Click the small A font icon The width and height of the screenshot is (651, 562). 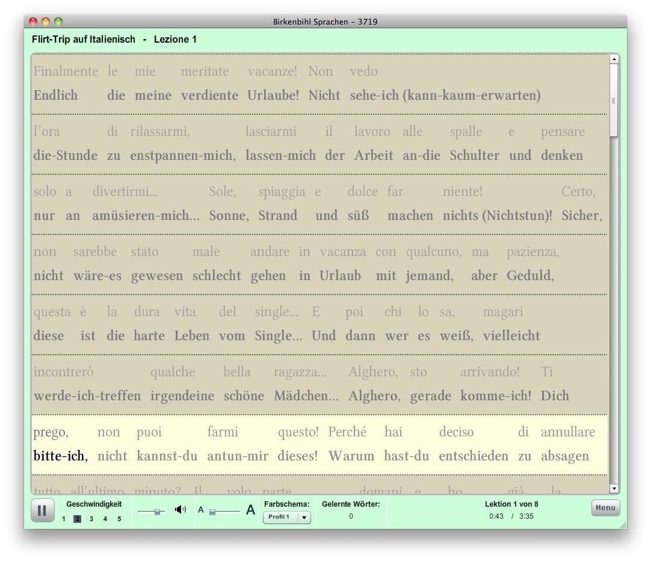[x=201, y=510]
